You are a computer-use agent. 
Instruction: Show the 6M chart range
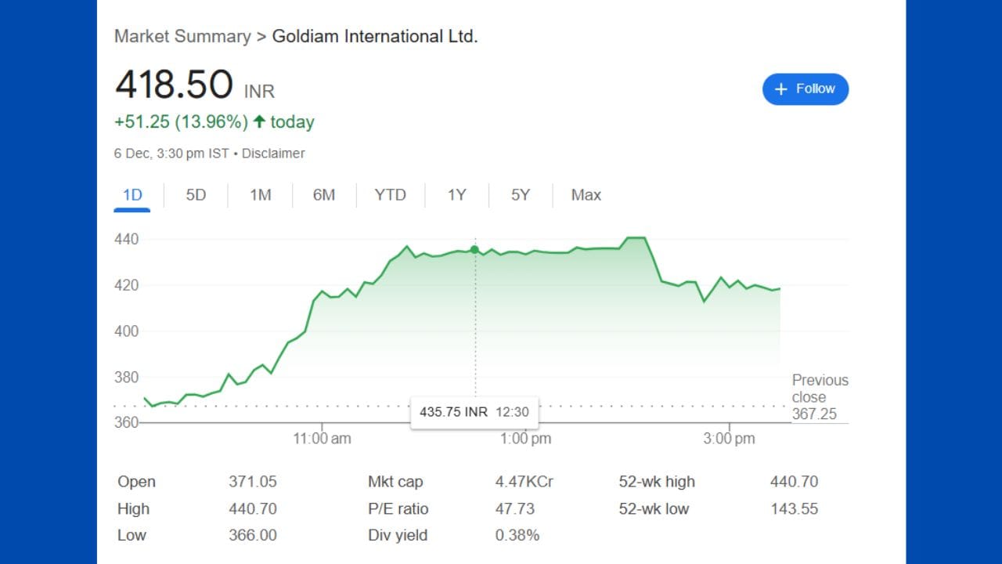point(324,195)
